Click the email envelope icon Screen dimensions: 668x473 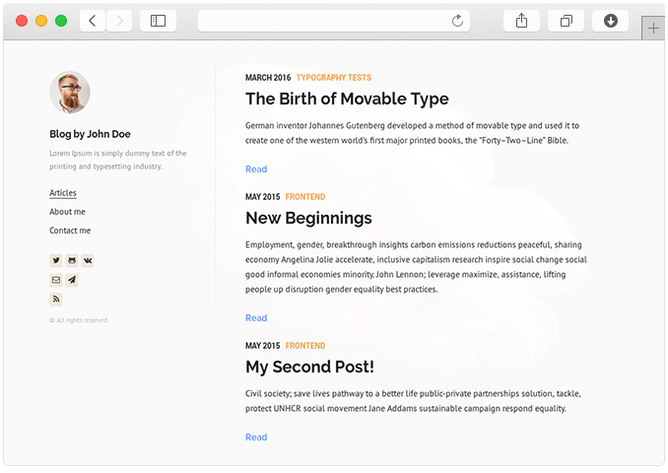pos(56,280)
